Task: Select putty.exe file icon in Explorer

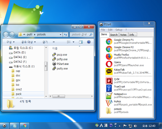Action: point(54,69)
